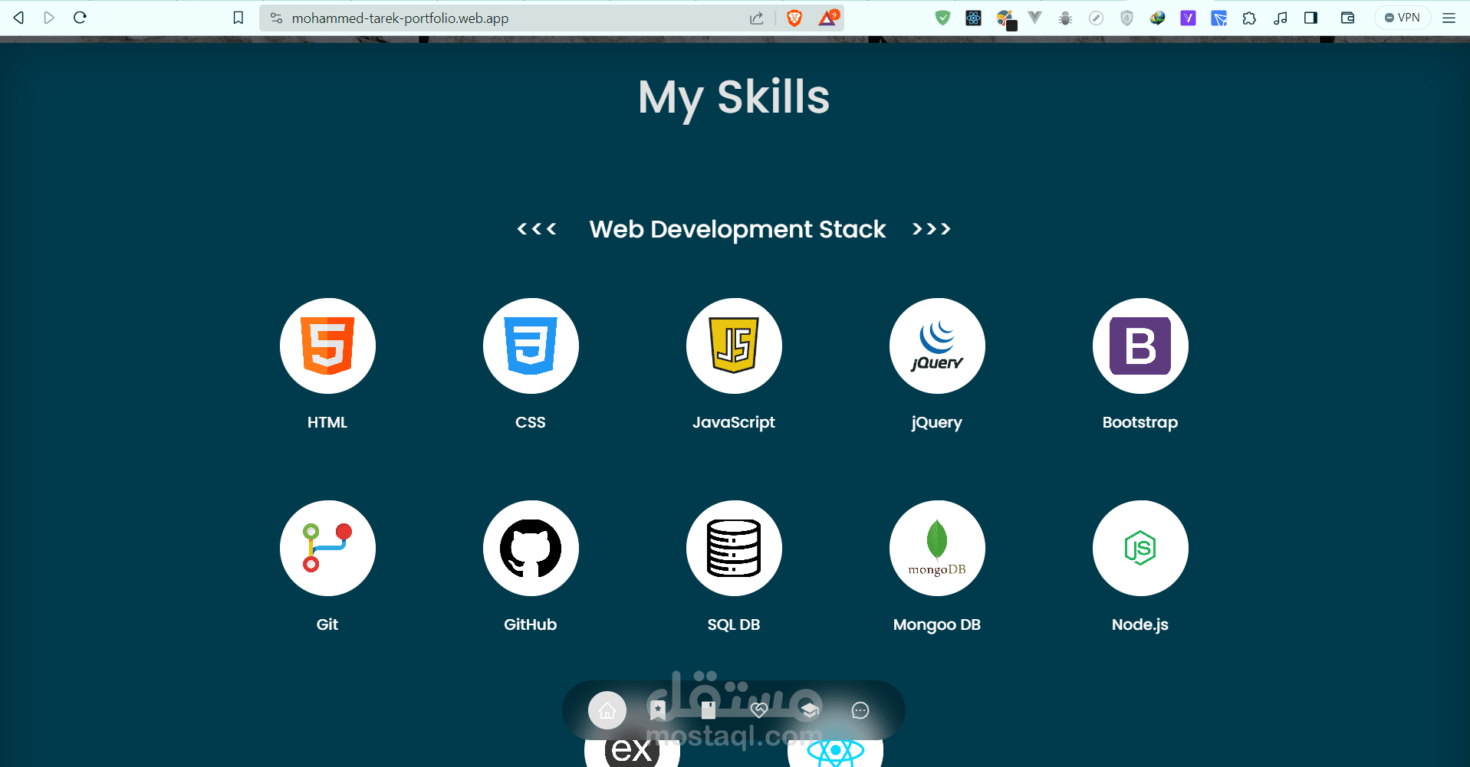Screen dimensions: 1470x767
Task: Show previous skill stack with left arrows
Action: (x=537, y=228)
